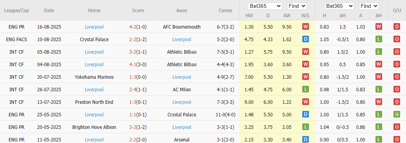Click the red W AH badge in Preston North End row
The image size is (406, 143).
click(379, 102)
